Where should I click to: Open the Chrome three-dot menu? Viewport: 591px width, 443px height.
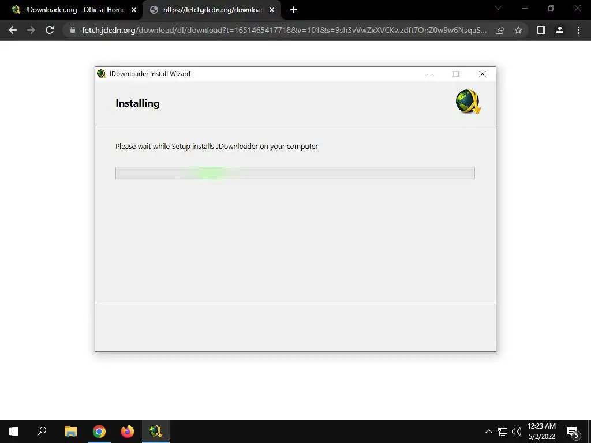[578, 30]
